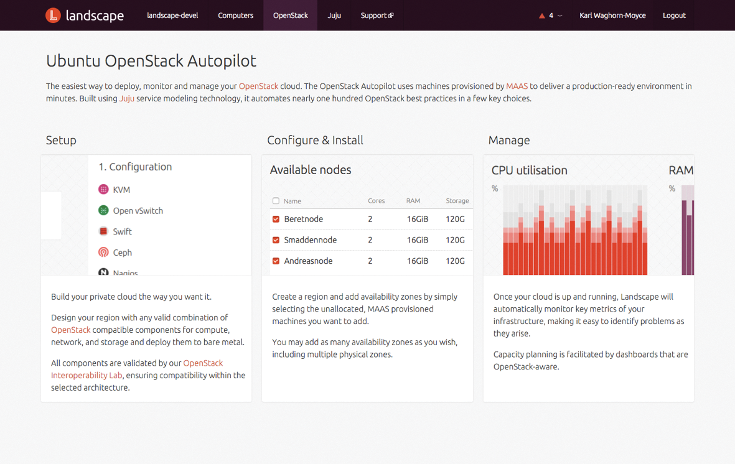The image size is (735, 464).
Task: Uncheck the Beretnode checkbox
Action: (x=276, y=219)
